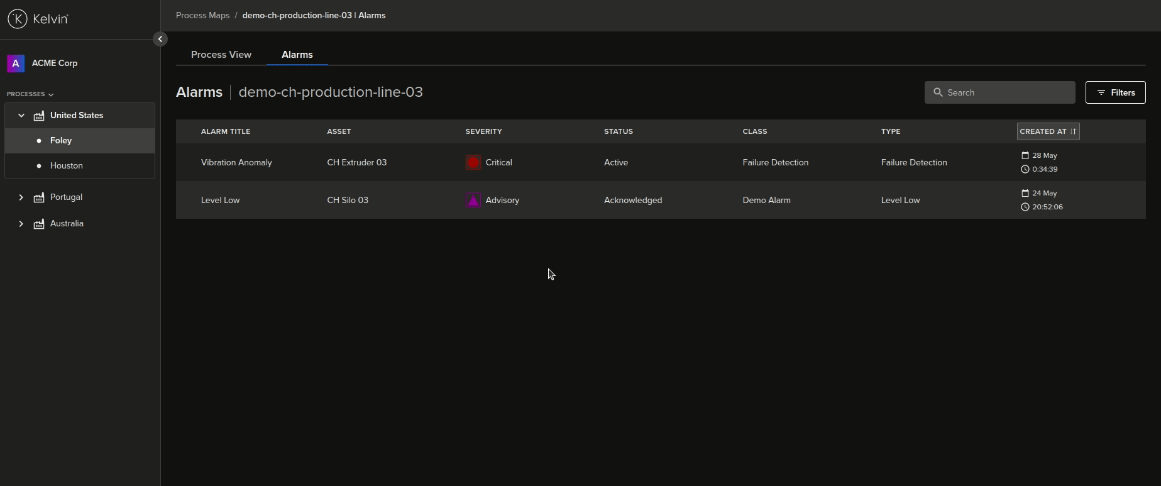The image size is (1161, 486).
Task: Click the ACME Corp avatar icon
Action: tap(16, 63)
